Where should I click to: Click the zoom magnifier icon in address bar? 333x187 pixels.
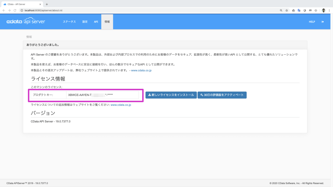(281, 10)
